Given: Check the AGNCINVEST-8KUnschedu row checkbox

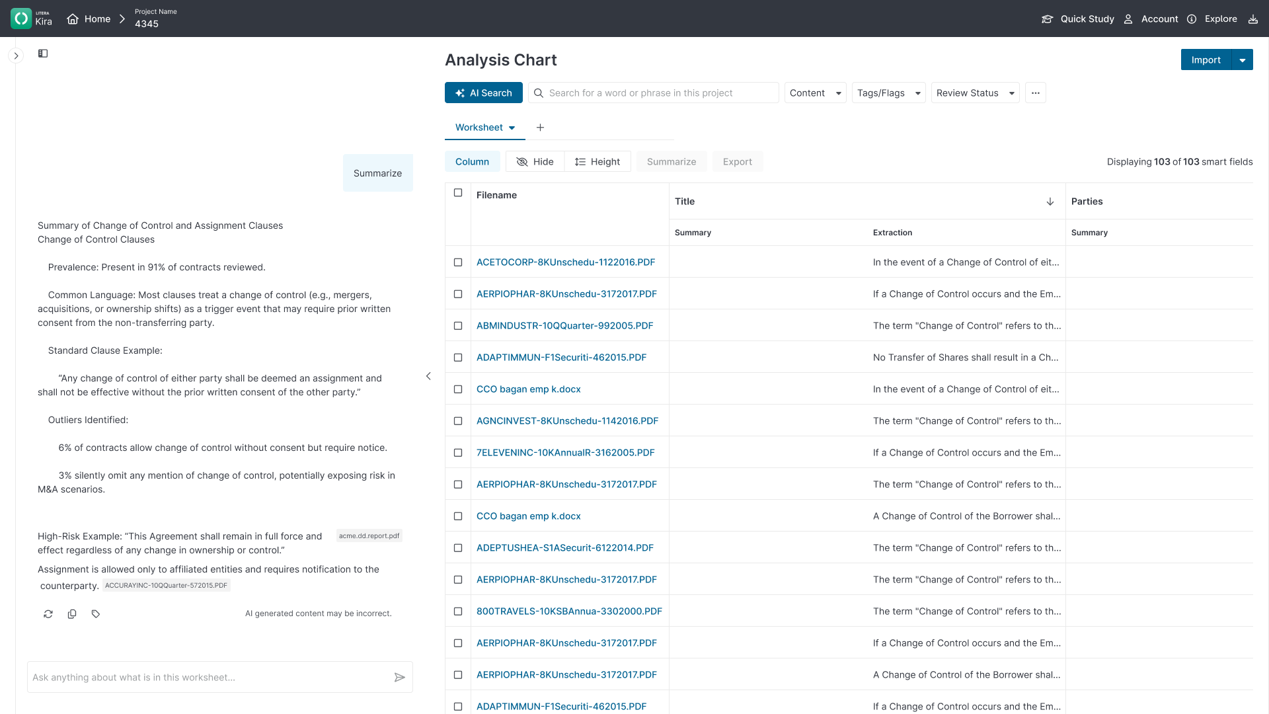Looking at the screenshot, I should coord(458,421).
